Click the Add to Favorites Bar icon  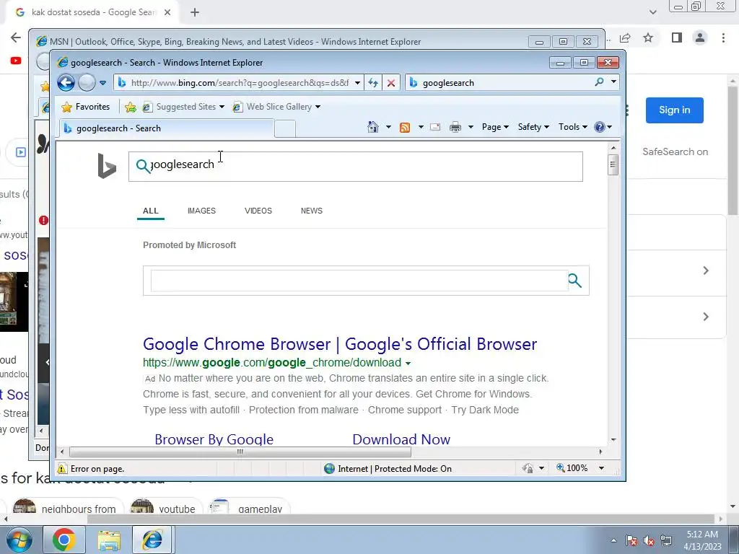pyautogui.click(x=131, y=107)
